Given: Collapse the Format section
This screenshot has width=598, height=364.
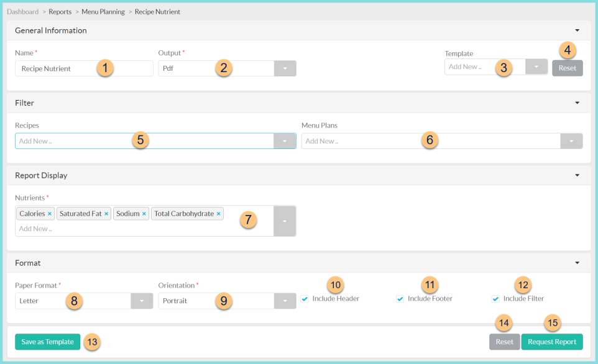Looking at the screenshot, I should click(576, 262).
